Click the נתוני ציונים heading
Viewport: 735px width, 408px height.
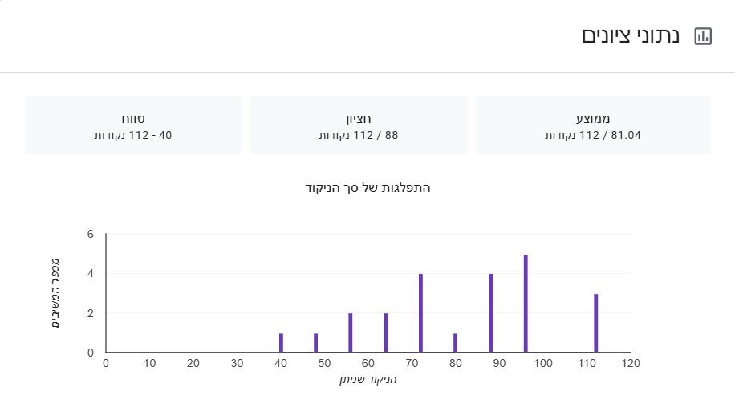[x=631, y=36]
